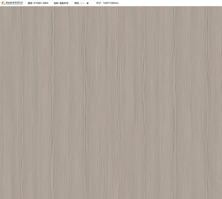Click the 色标 label
Image resolution: width=222 pixels, height=199 pixels.
click(x=77, y=3)
